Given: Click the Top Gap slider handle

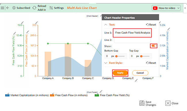Looking at the screenshot, I should coord(141,56).
